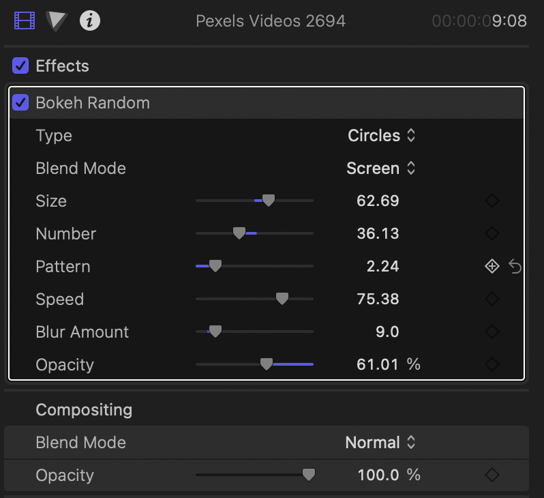
Task: Open Bokeh Random Blend Mode Screen dropdown
Action: coord(381,169)
